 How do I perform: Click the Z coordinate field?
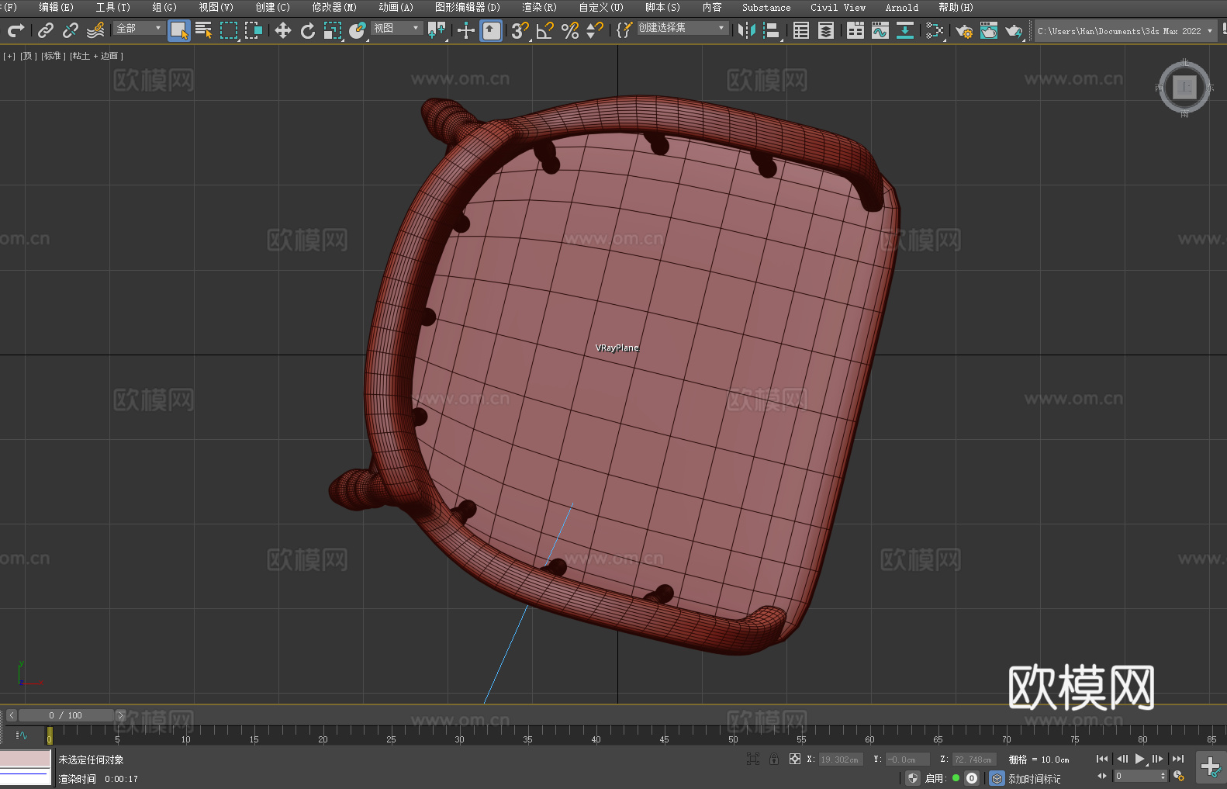tap(974, 760)
